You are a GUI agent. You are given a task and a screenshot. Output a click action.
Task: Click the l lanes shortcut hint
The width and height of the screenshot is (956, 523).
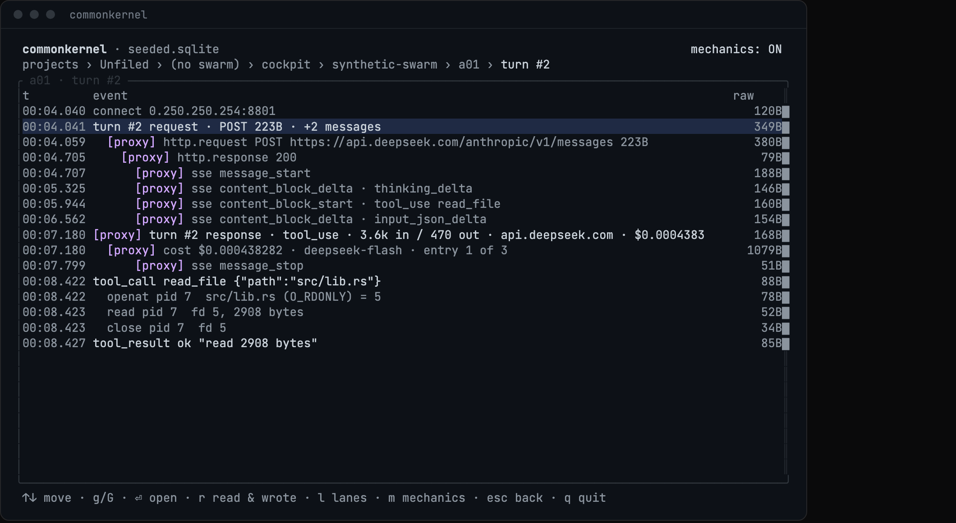coord(342,498)
